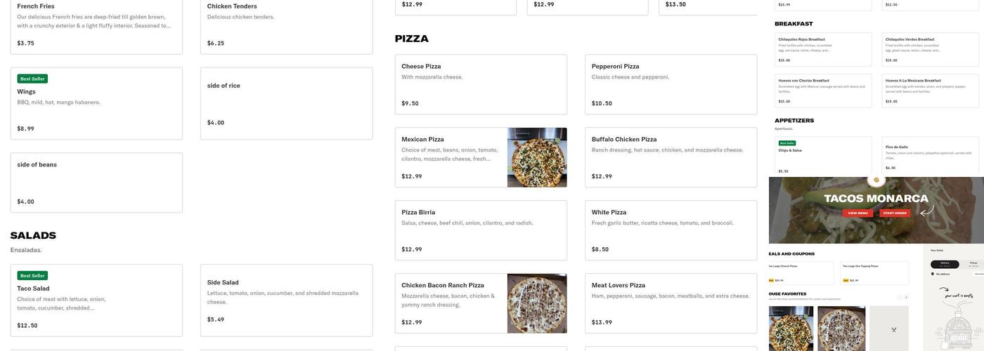This screenshot has height=351, width=984.
Task: Select the Delivery order option
Action: (x=944, y=264)
